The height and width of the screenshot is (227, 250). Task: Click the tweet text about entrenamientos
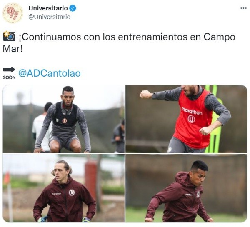click(x=119, y=43)
